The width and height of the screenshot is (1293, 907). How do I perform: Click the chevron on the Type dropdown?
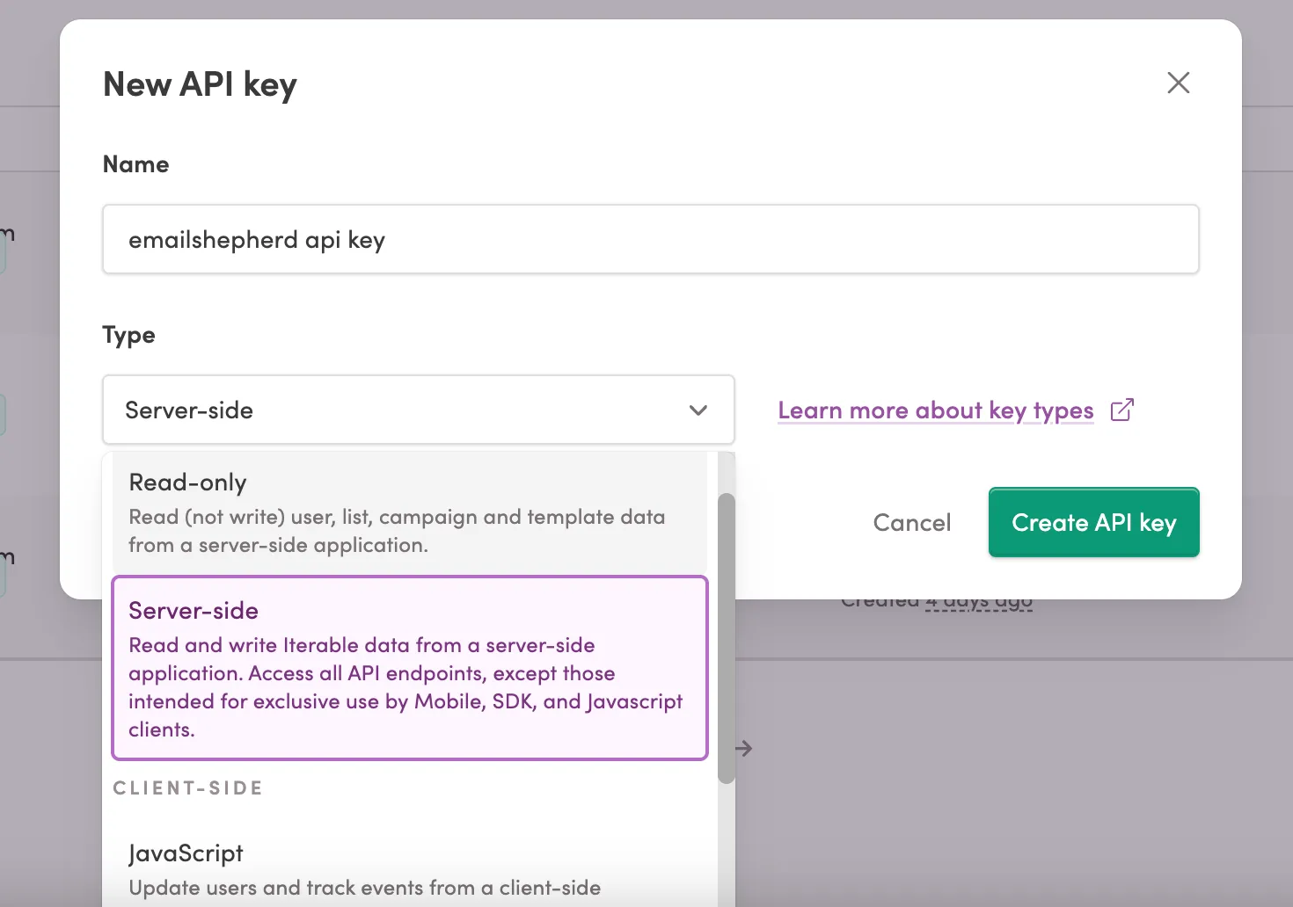pyautogui.click(x=698, y=410)
